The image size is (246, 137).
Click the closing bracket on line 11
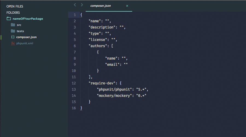pyautogui.click(x=90, y=77)
